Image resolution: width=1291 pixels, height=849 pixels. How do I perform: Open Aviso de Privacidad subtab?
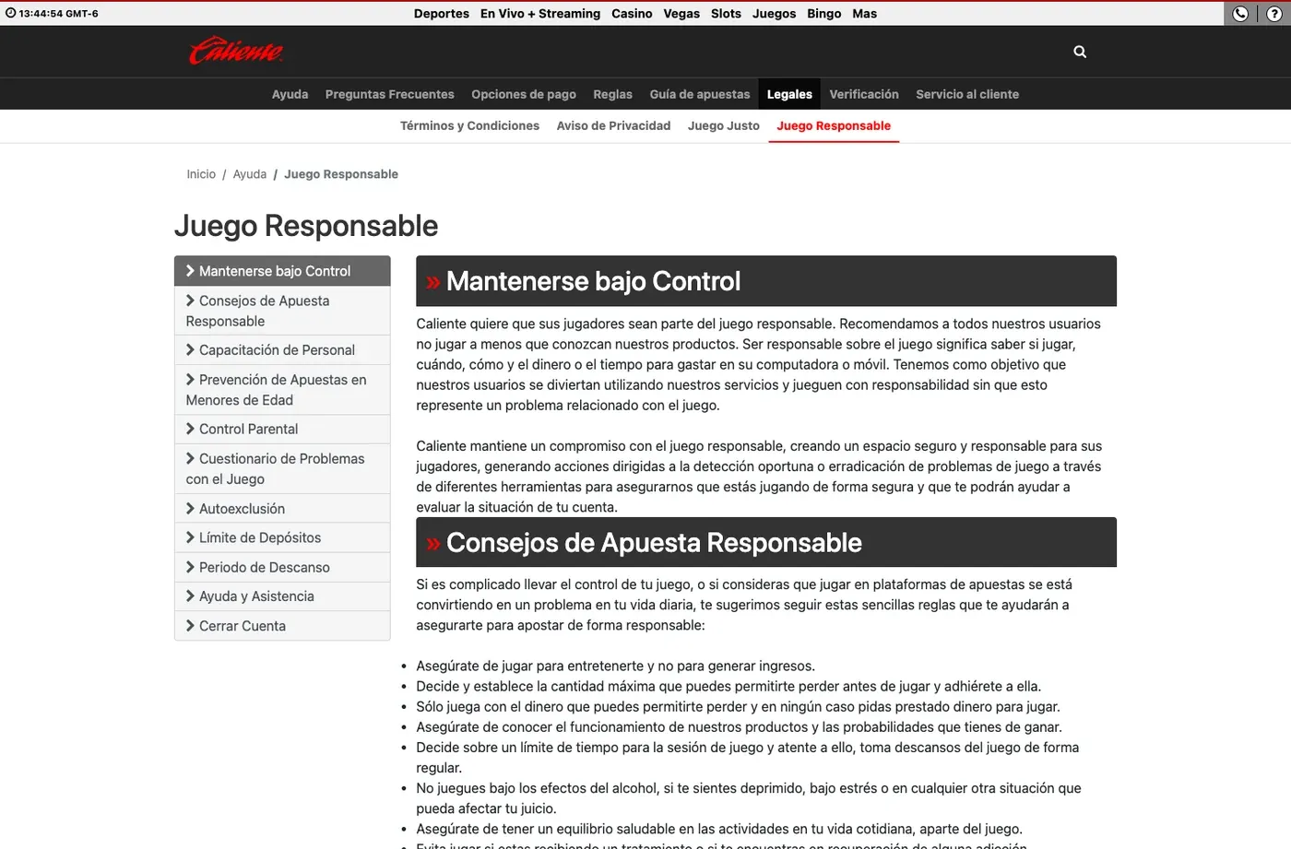click(x=613, y=125)
